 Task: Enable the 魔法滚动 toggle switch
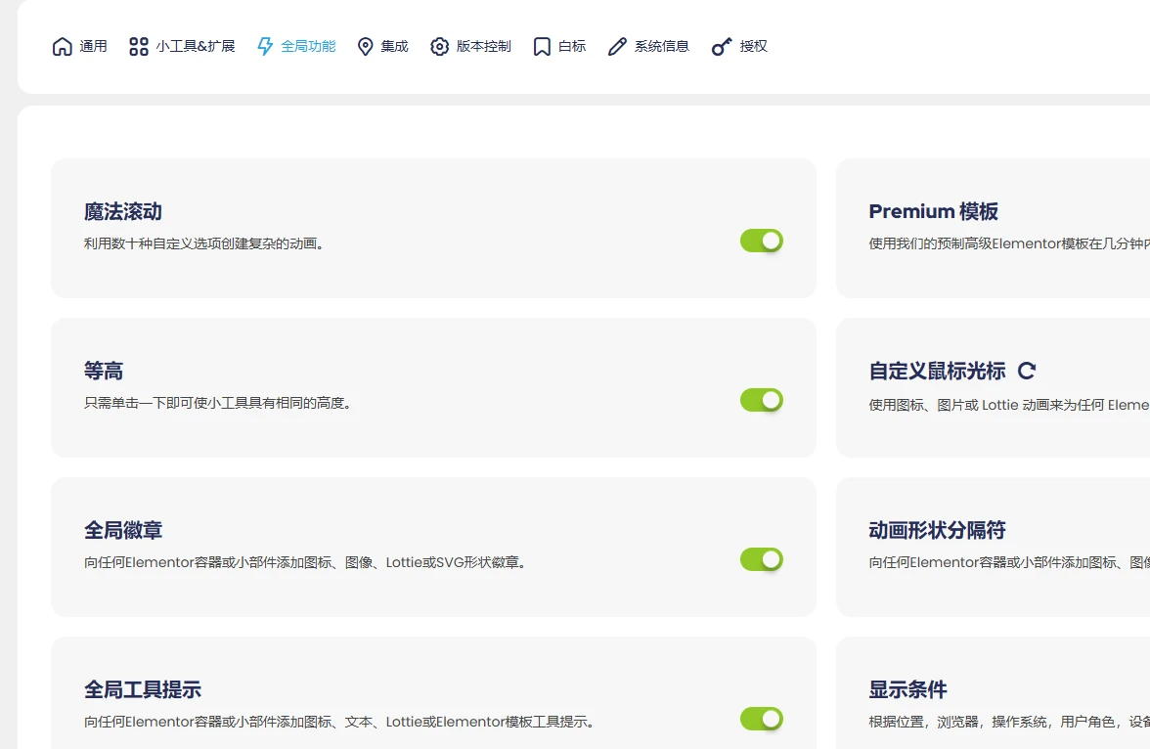point(762,241)
